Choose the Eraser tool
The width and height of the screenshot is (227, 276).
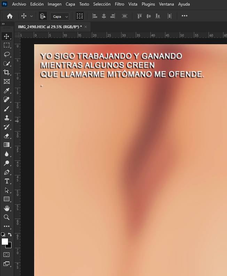(7, 136)
